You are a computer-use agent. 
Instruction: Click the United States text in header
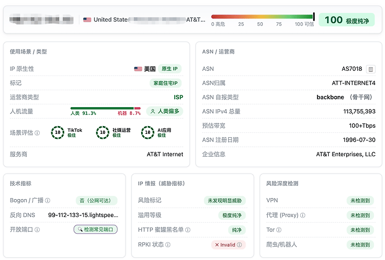point(111,20)
